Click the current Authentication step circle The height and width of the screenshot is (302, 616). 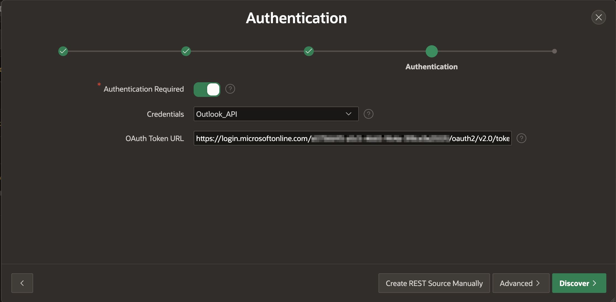(431, 51)
